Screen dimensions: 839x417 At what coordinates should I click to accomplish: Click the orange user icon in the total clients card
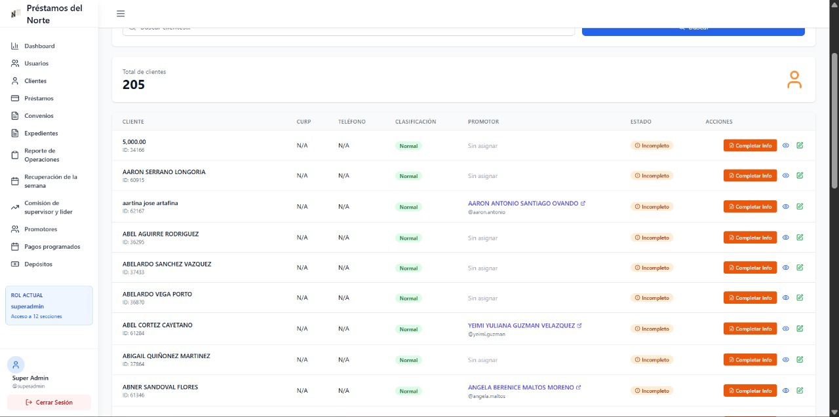point(794,80)
